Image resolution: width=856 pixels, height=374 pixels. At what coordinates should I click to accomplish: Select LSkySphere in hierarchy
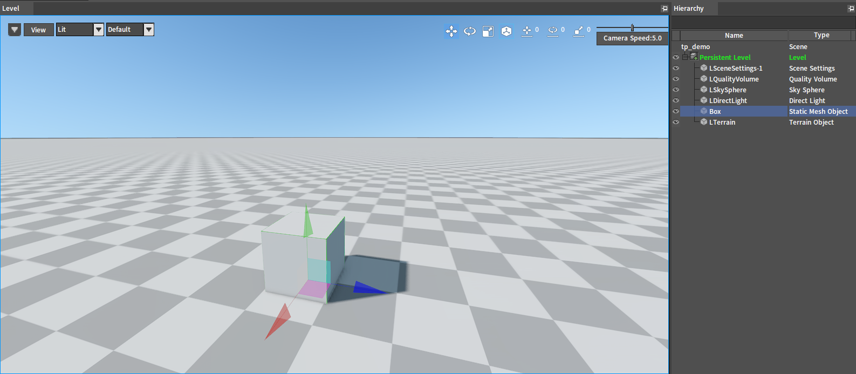(x=728, y=90)
